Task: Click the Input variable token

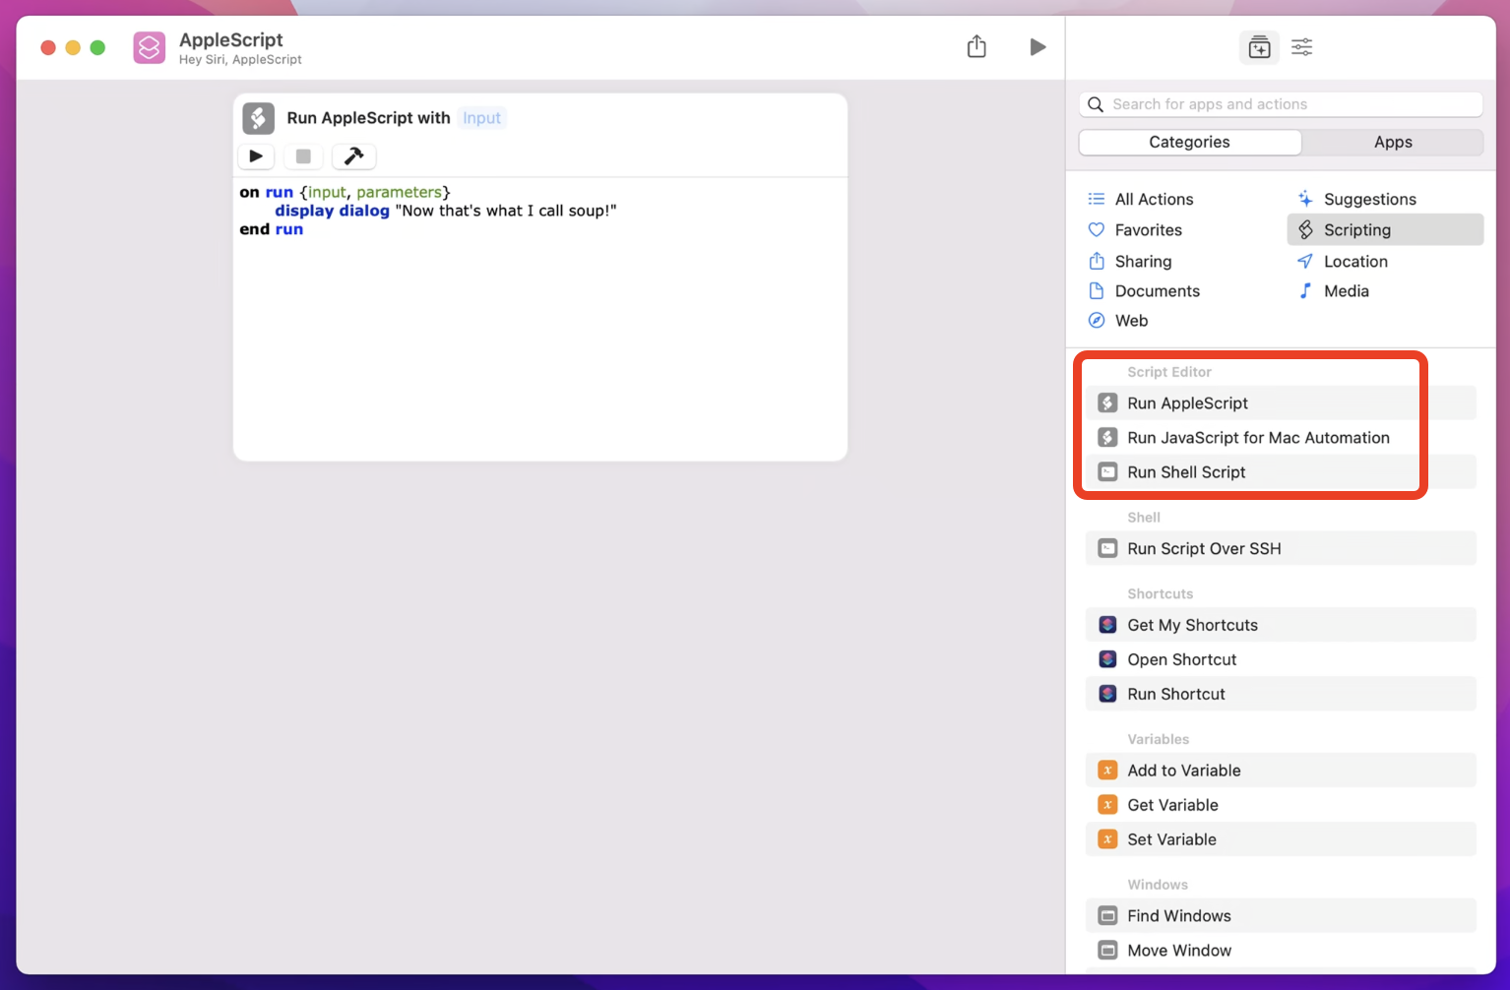Action: (482, 118)
